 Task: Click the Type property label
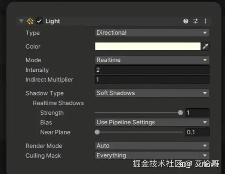33,33
